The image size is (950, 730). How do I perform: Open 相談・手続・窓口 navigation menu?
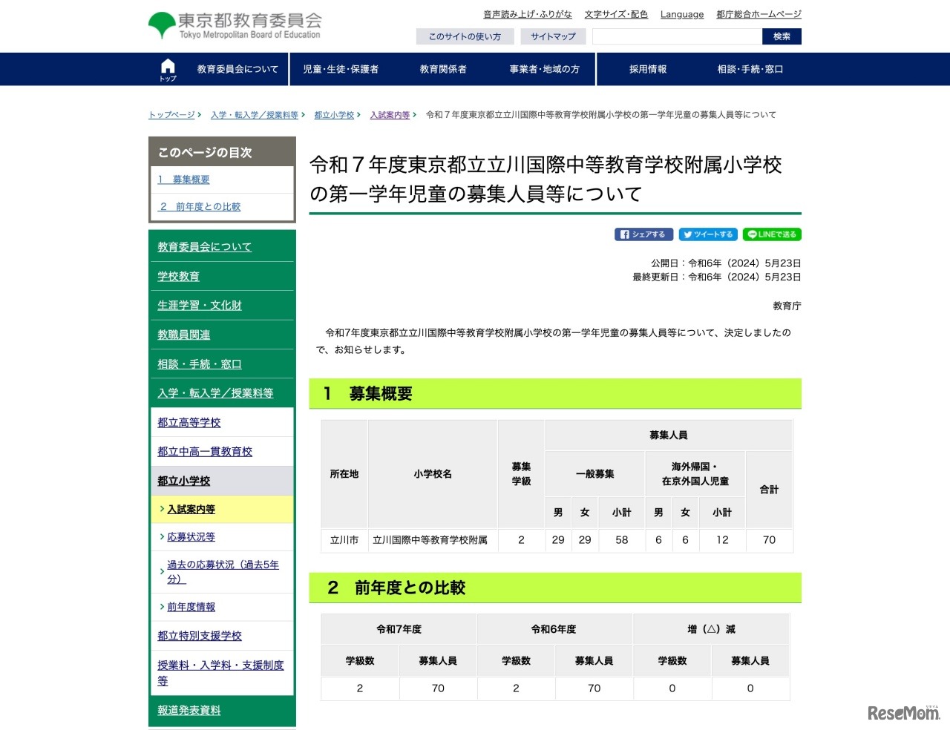[750, 69]
